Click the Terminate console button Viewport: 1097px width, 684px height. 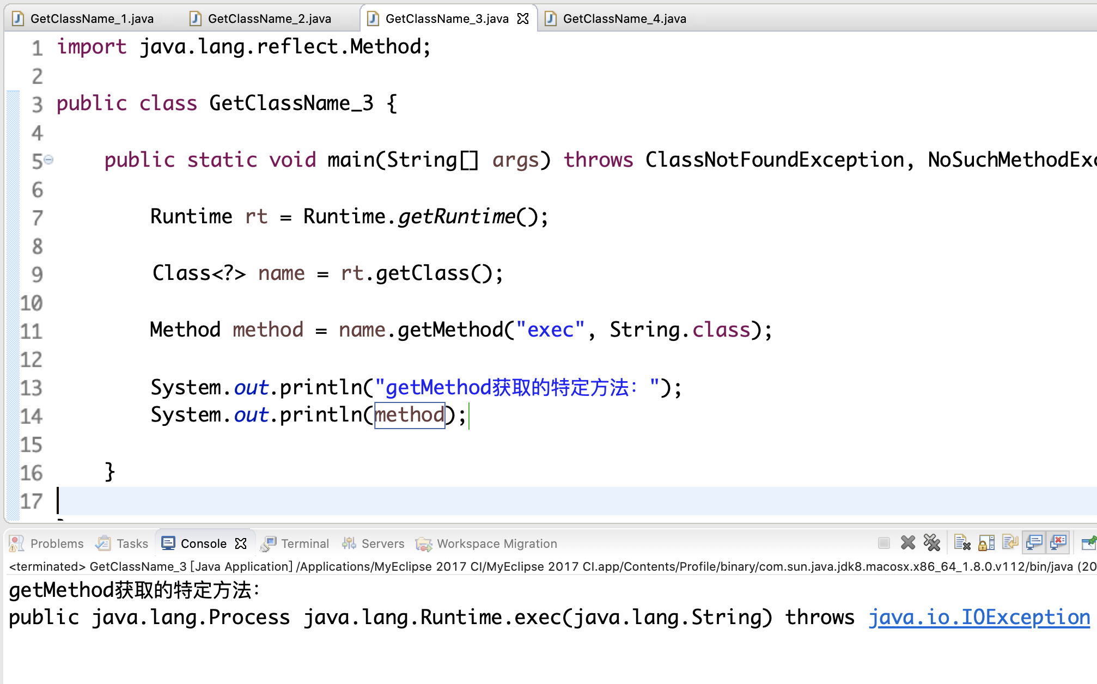[x=884, y=543]
